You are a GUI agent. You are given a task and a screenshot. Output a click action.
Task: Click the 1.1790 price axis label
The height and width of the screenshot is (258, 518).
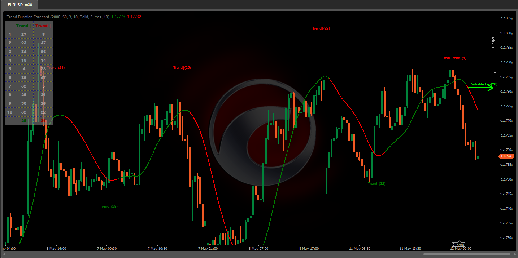[507, 62]
